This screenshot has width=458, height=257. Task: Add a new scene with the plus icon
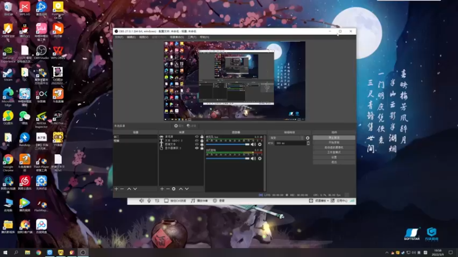[116, 189]
